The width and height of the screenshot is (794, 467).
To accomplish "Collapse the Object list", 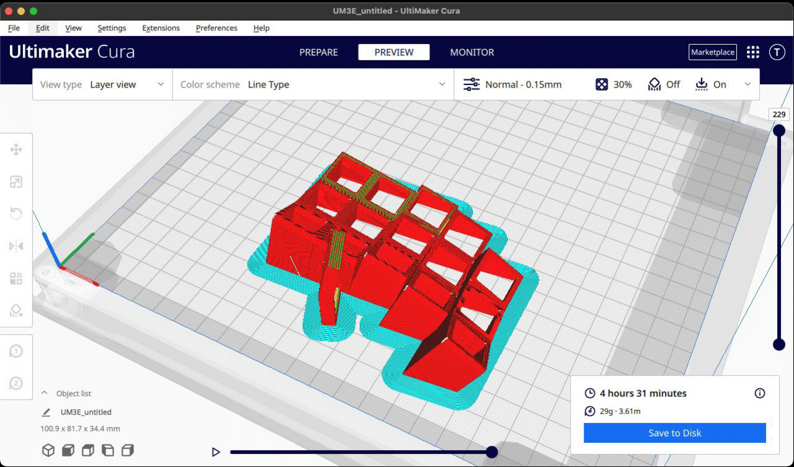I will pos(45,393).
